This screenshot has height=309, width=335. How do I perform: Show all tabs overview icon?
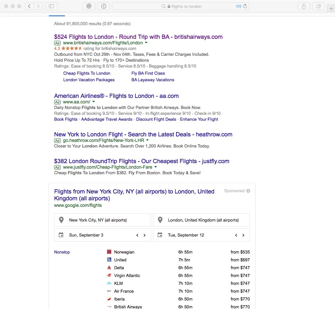pyautogui.click(x=319, y=6)
